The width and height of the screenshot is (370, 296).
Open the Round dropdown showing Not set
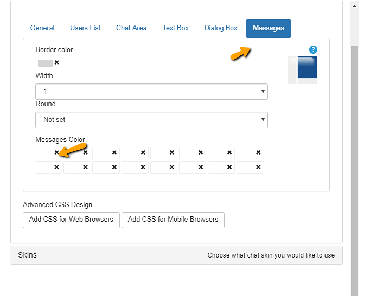(151, 120)
